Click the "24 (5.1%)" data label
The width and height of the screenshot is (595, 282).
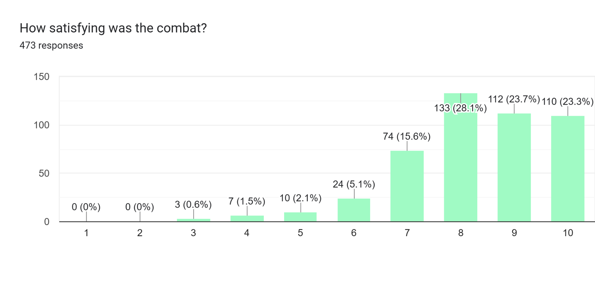pos(354,184)
